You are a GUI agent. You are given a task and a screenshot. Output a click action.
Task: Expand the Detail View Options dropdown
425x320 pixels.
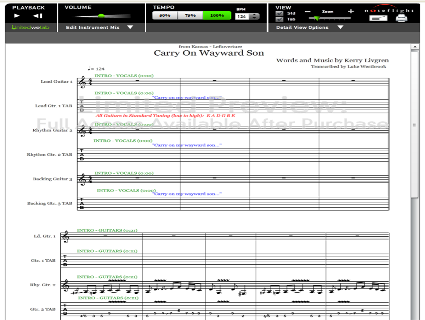pos(310,28)
